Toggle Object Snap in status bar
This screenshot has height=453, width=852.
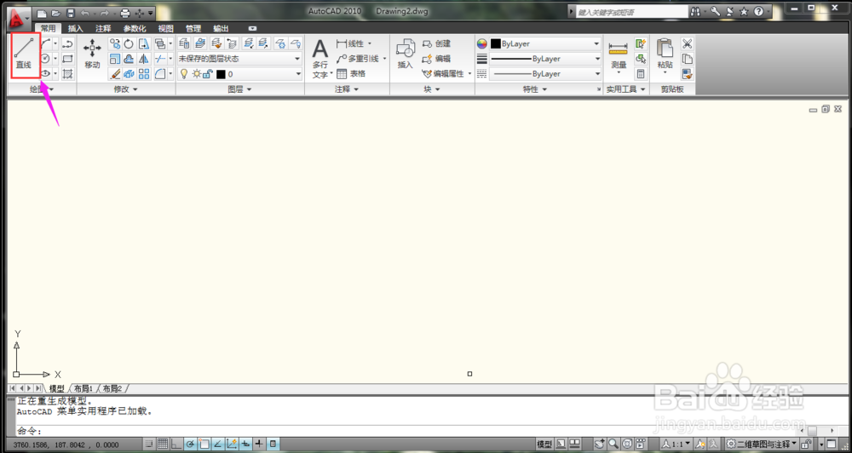[204, 444]
